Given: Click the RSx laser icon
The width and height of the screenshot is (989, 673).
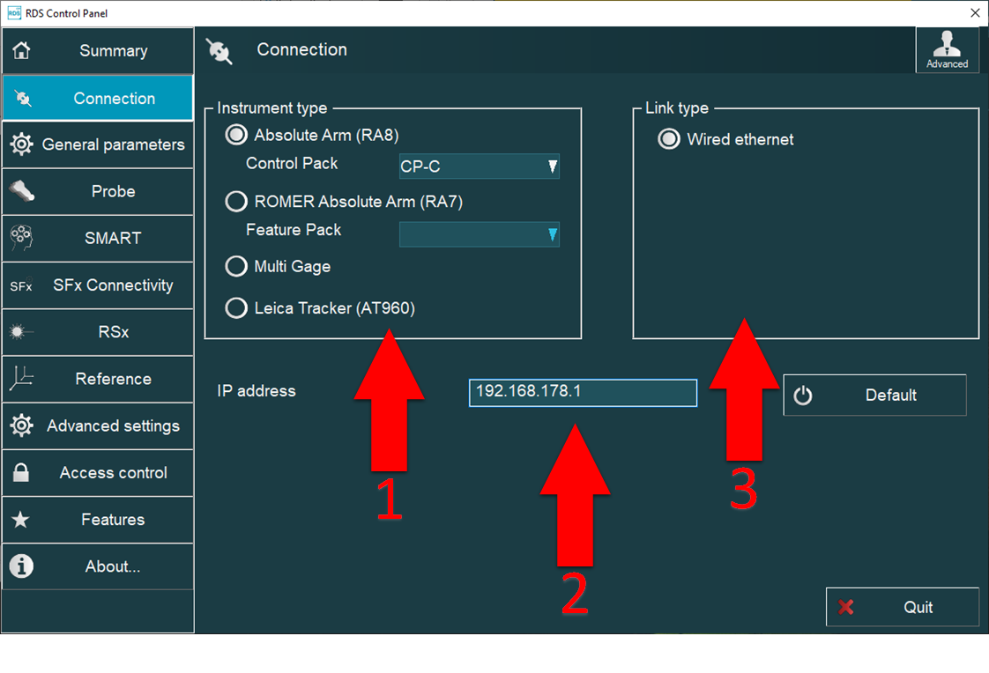Looking at the screenshot, I should pos(21,332).
